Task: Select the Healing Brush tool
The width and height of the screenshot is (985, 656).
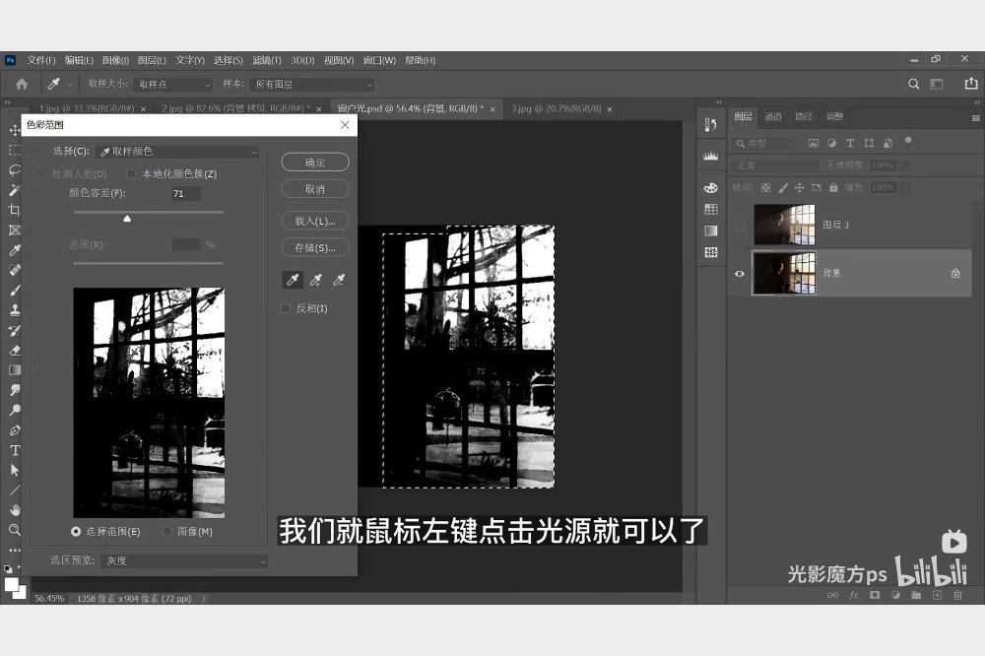Action: [x=15, y=270]
